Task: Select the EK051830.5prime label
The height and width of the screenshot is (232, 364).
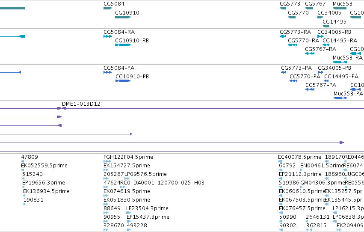Action: [x=127, y=200]
